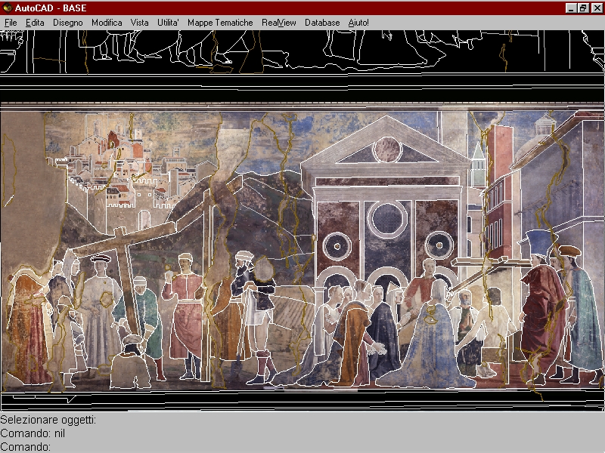The height and width of the screenshot is (453, 605).
Task: Open the Edita menu
Action: pyautogui.click(x=35, y=23)
